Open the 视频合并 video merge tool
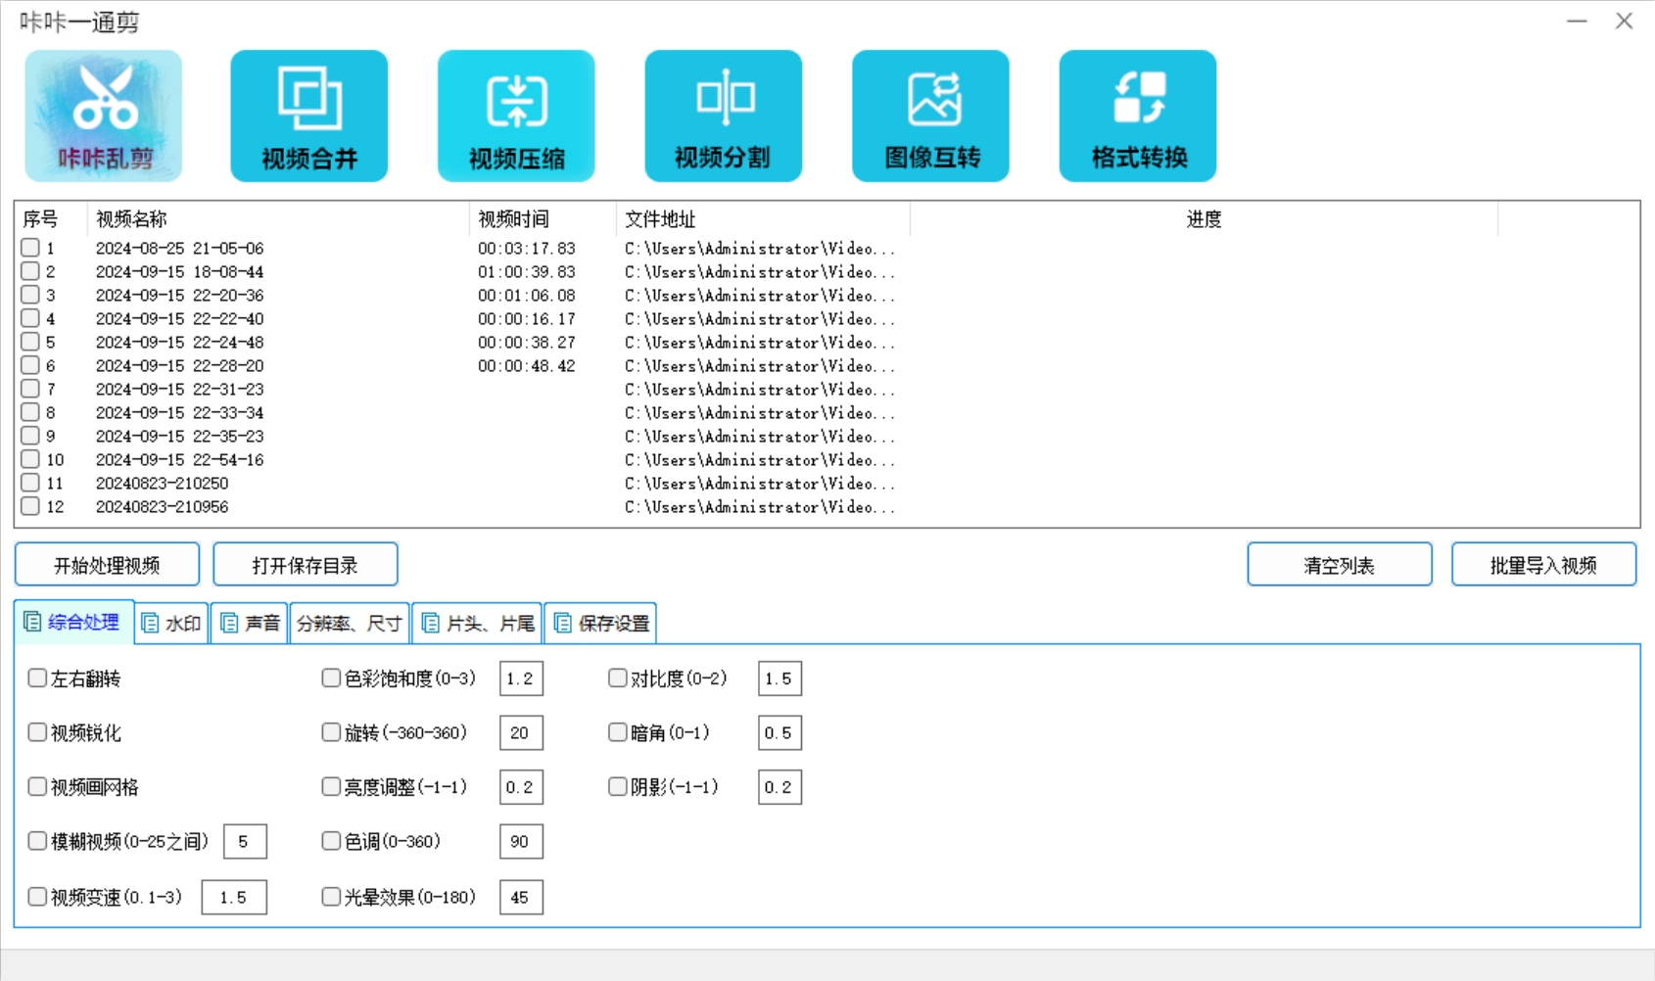The width and height of the screenshot is (1655, 981). coord(309,116)
